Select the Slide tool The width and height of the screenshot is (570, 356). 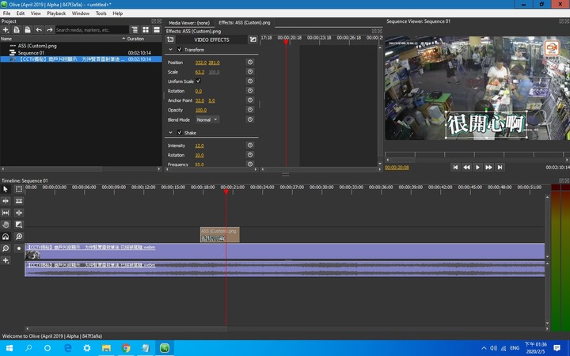pyautogui.click(x=19, y=213)
